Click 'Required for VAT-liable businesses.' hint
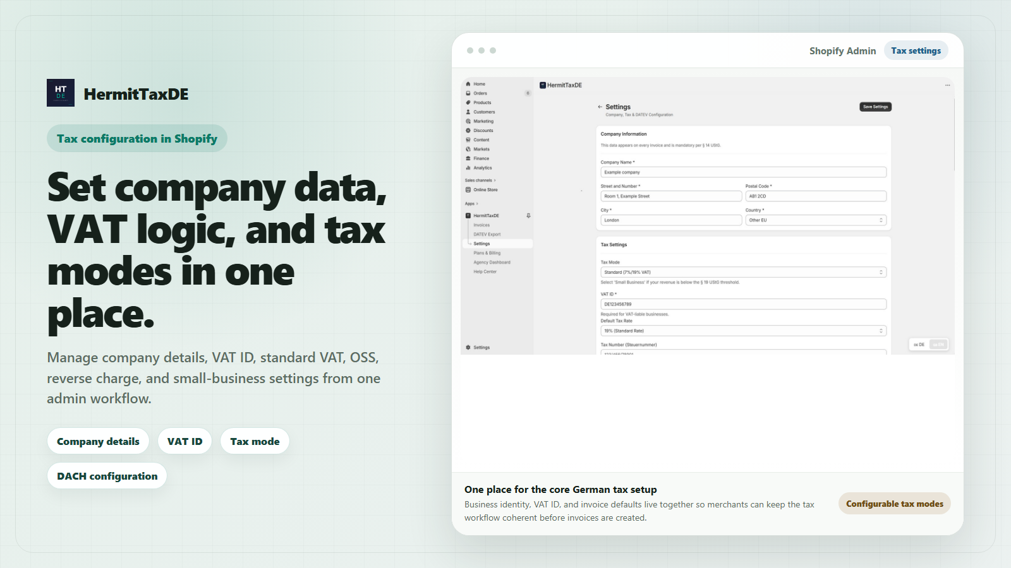 click(x=634, y=314)
